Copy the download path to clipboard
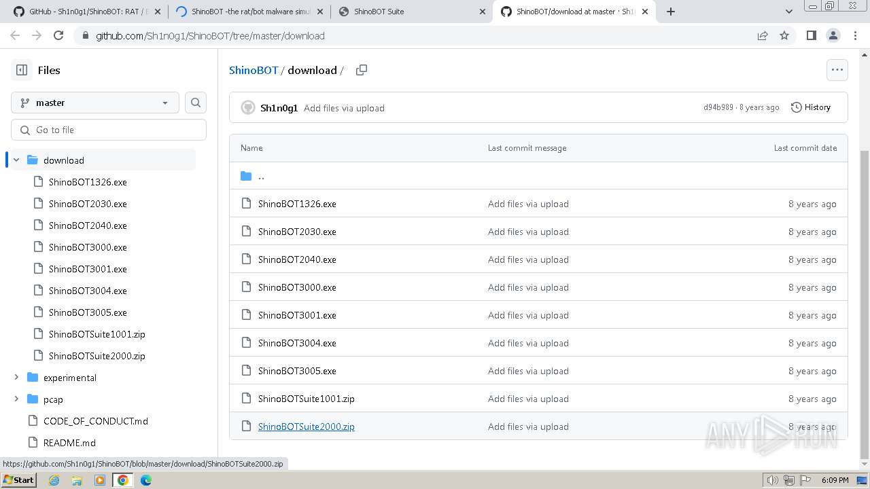 [x=362, y=70]
